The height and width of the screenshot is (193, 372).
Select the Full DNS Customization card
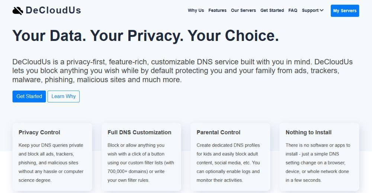coord(141,157)
